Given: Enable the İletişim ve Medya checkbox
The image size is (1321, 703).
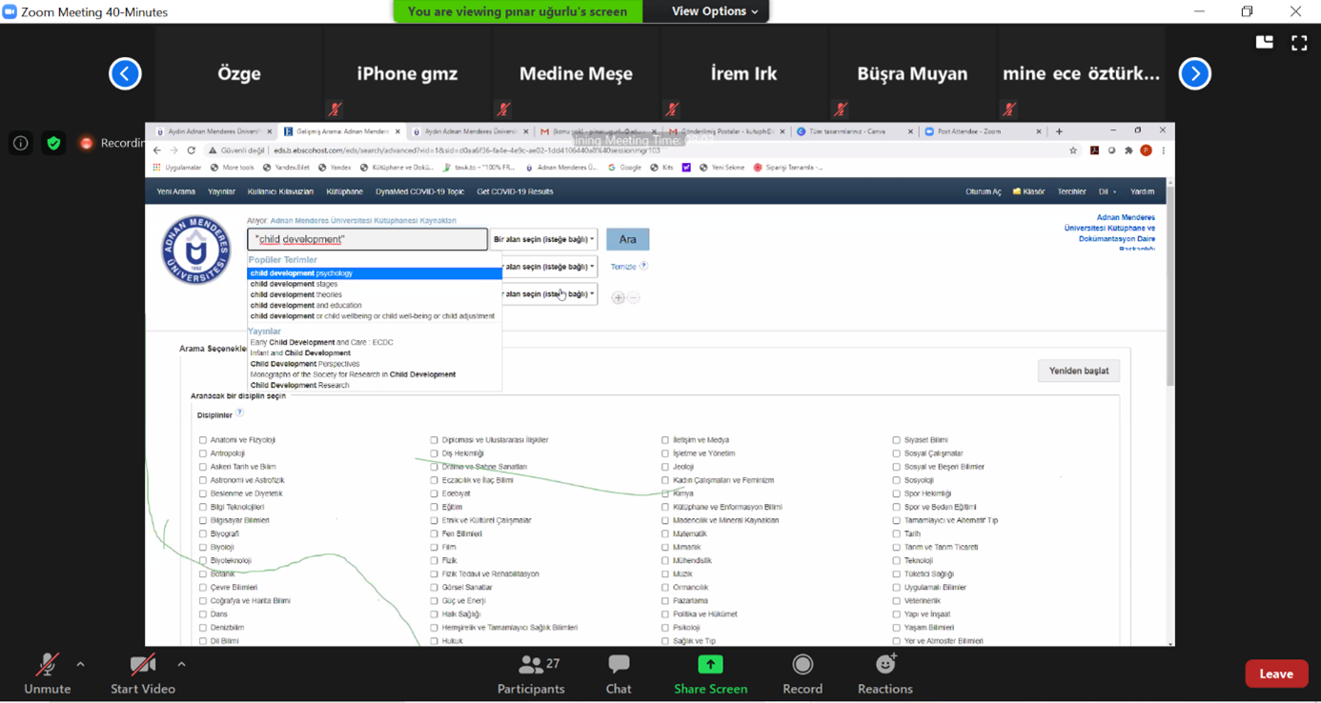Looking at the screenshot, I should [665, 440].
